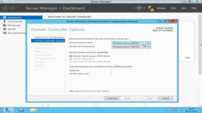Select Additional Options wizard step

pos(45,48)
